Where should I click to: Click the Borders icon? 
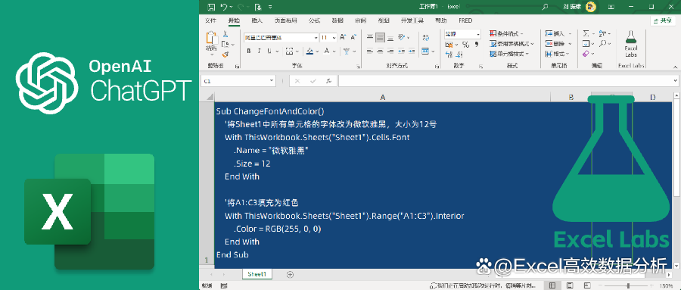[290, 51]
